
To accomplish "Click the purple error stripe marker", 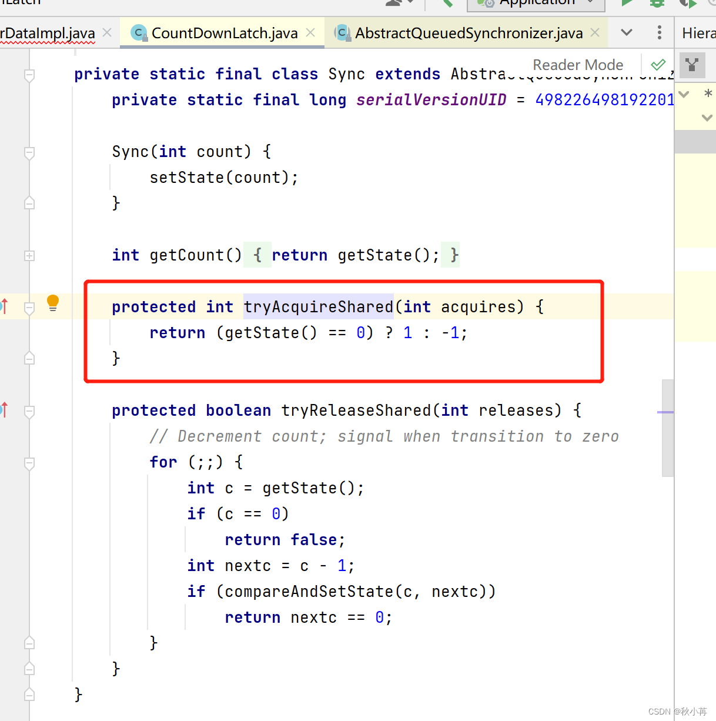I will click(665, 412).
